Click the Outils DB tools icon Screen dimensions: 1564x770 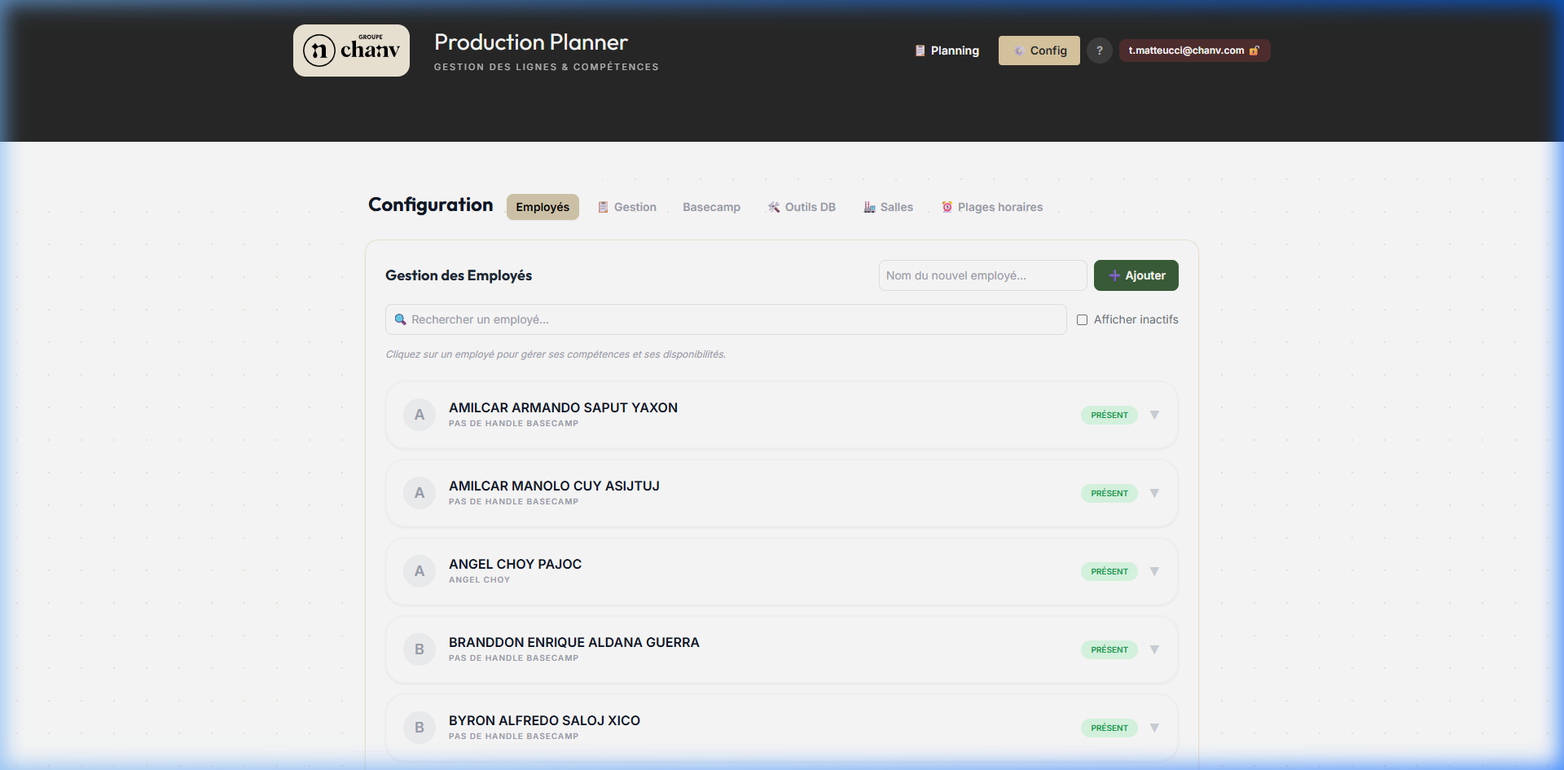coord(774,207)
